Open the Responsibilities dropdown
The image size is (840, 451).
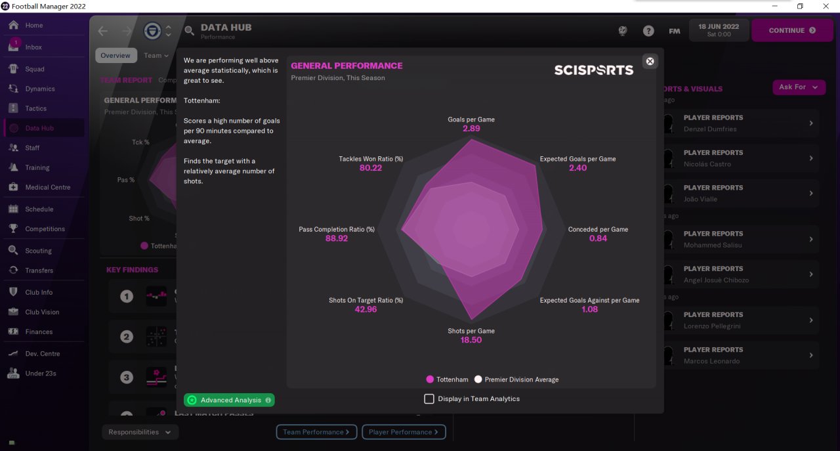pos(140,432)
